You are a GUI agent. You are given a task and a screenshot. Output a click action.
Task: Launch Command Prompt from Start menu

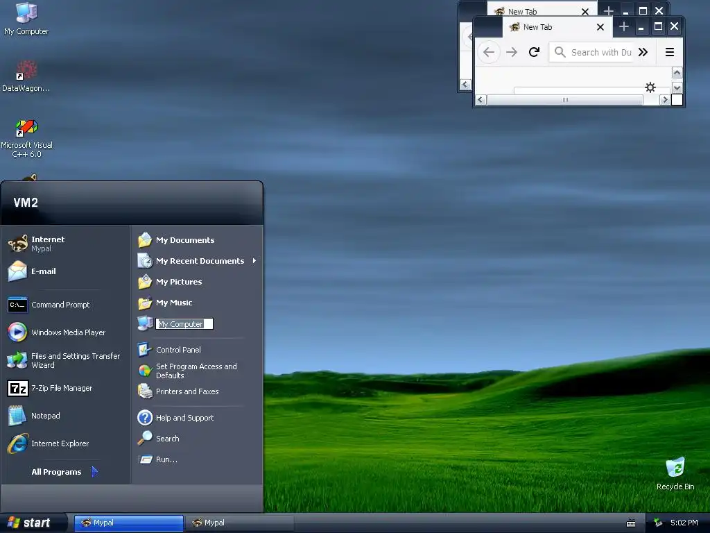tap(49, 305)
